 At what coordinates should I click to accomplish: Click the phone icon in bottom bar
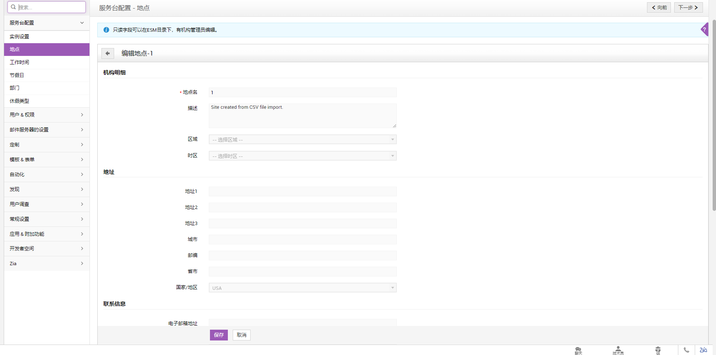pyautogui.click(x=686, y=350)
